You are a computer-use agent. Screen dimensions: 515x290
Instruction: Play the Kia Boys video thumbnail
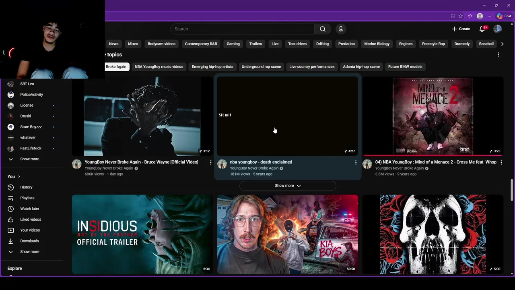[x=288, y=234]
